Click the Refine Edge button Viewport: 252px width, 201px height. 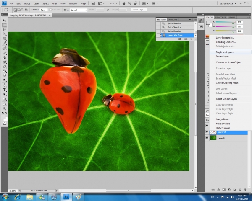point(139,10)
